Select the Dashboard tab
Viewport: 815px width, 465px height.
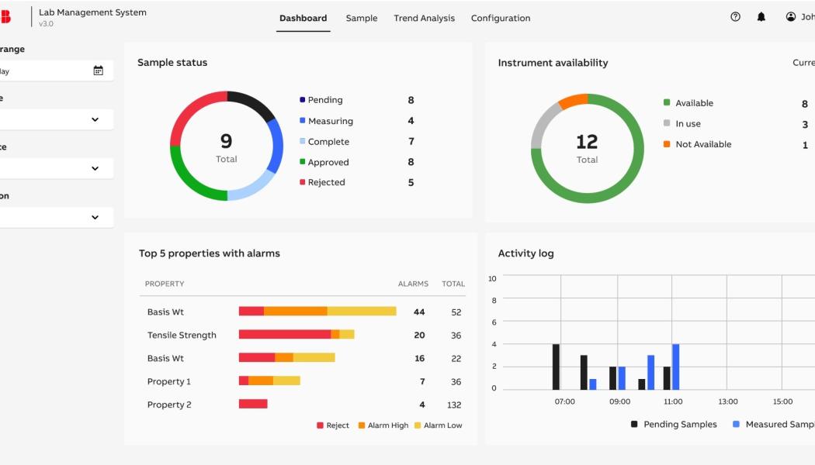point(303,18)
